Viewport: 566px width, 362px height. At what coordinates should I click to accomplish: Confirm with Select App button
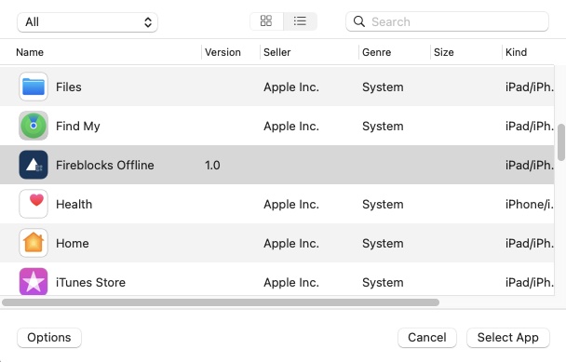[508, 338]
